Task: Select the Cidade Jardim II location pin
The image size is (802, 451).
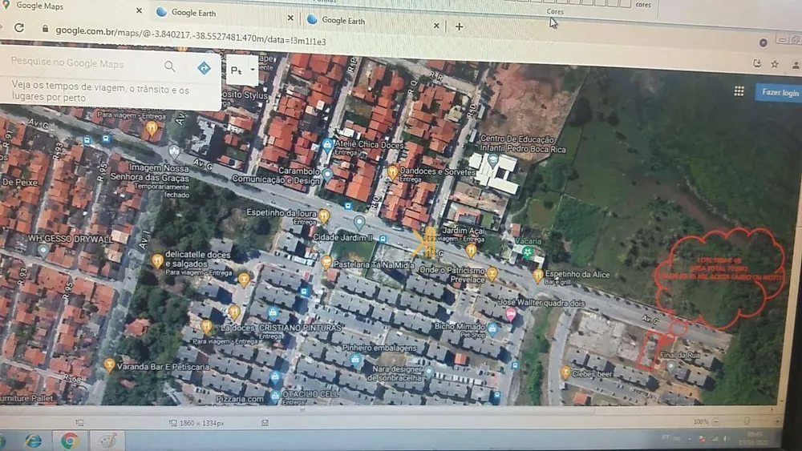Action: [359, 222]
